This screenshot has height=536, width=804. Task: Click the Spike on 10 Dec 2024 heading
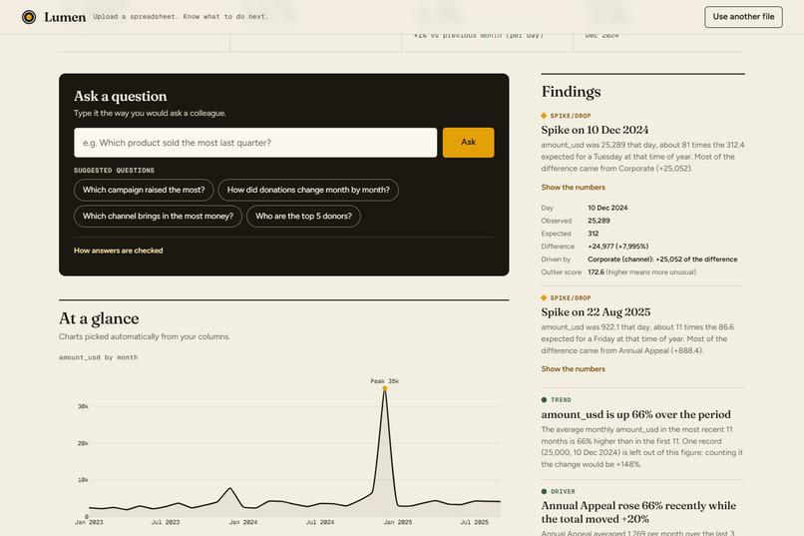click(x=595, y=130)
